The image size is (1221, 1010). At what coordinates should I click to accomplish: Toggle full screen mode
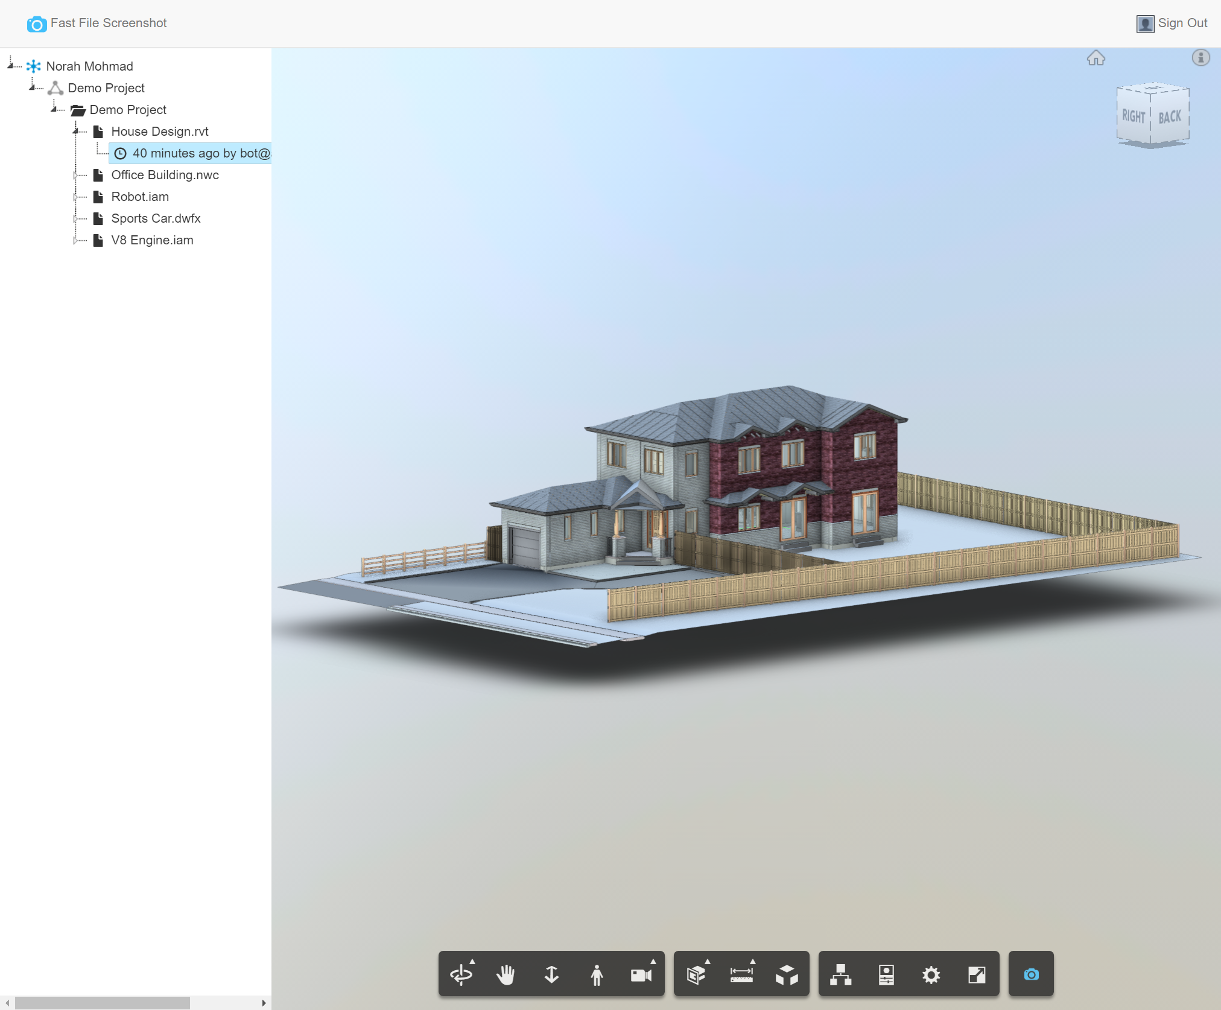(x=977, y=974)
